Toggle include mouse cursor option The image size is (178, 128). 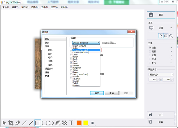[x=160, y=36]
